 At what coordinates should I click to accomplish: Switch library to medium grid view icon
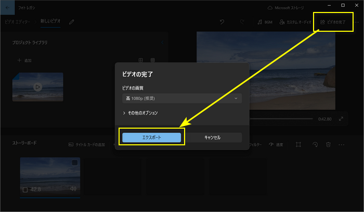click(141, 60)
